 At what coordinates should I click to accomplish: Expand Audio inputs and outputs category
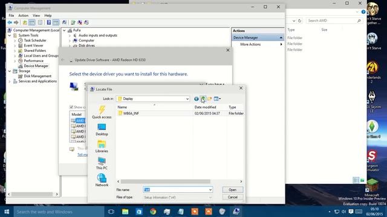tap(70, 36)
